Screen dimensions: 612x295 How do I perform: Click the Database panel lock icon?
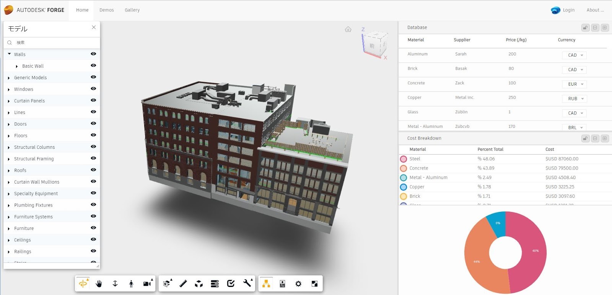click(x=586, y=28)
